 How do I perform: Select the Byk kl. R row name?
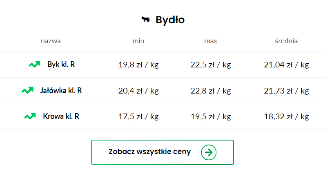point(61,65)
